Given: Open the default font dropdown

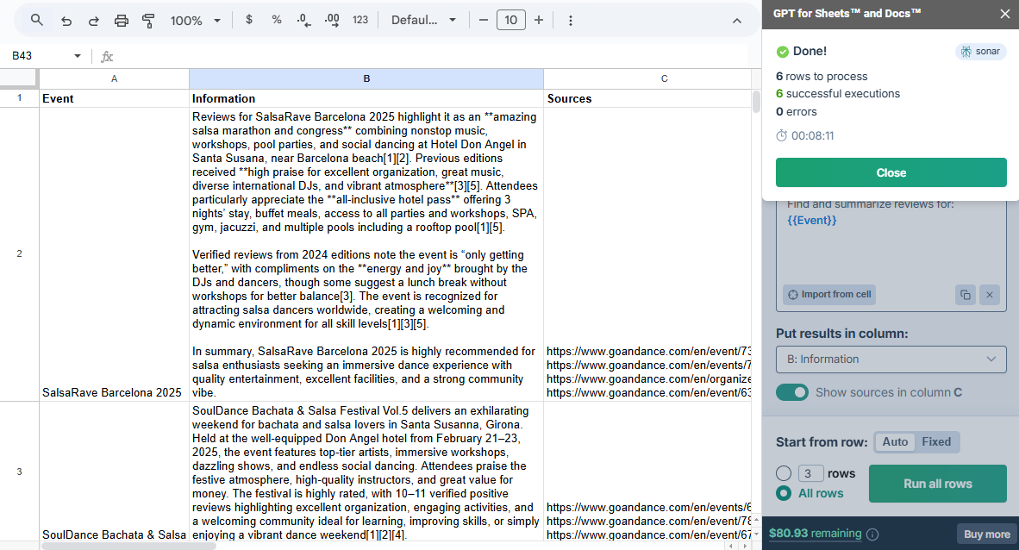Looking at the screenshot, I should pyautogui.click(x=423, y=20).
